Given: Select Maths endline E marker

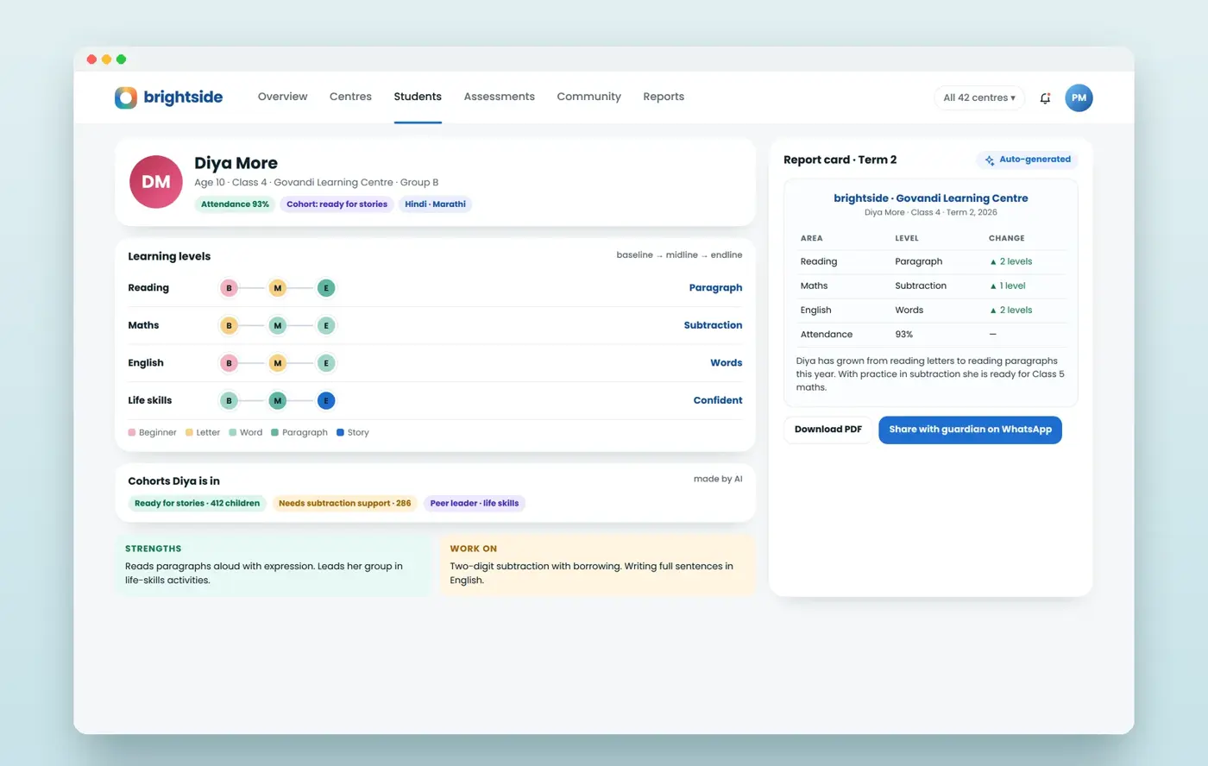Looking at the screenshot, I should coord(326,326).
